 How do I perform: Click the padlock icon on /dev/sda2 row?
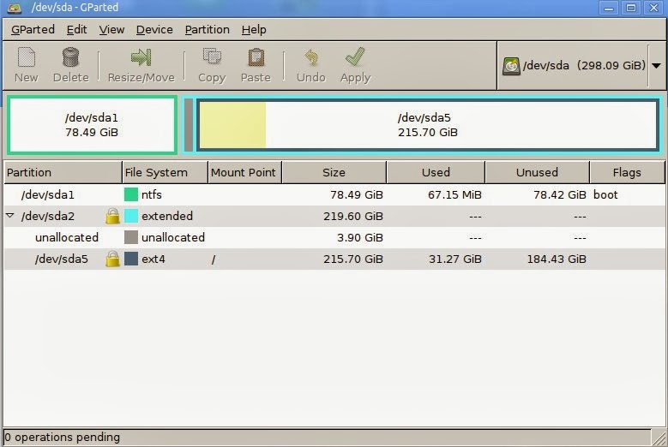coord(113,216)
